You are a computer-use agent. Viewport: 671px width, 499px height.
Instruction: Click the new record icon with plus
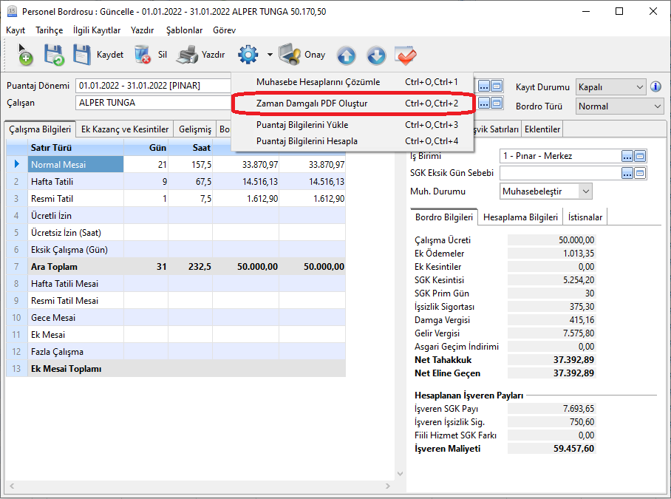click(25, 55)
